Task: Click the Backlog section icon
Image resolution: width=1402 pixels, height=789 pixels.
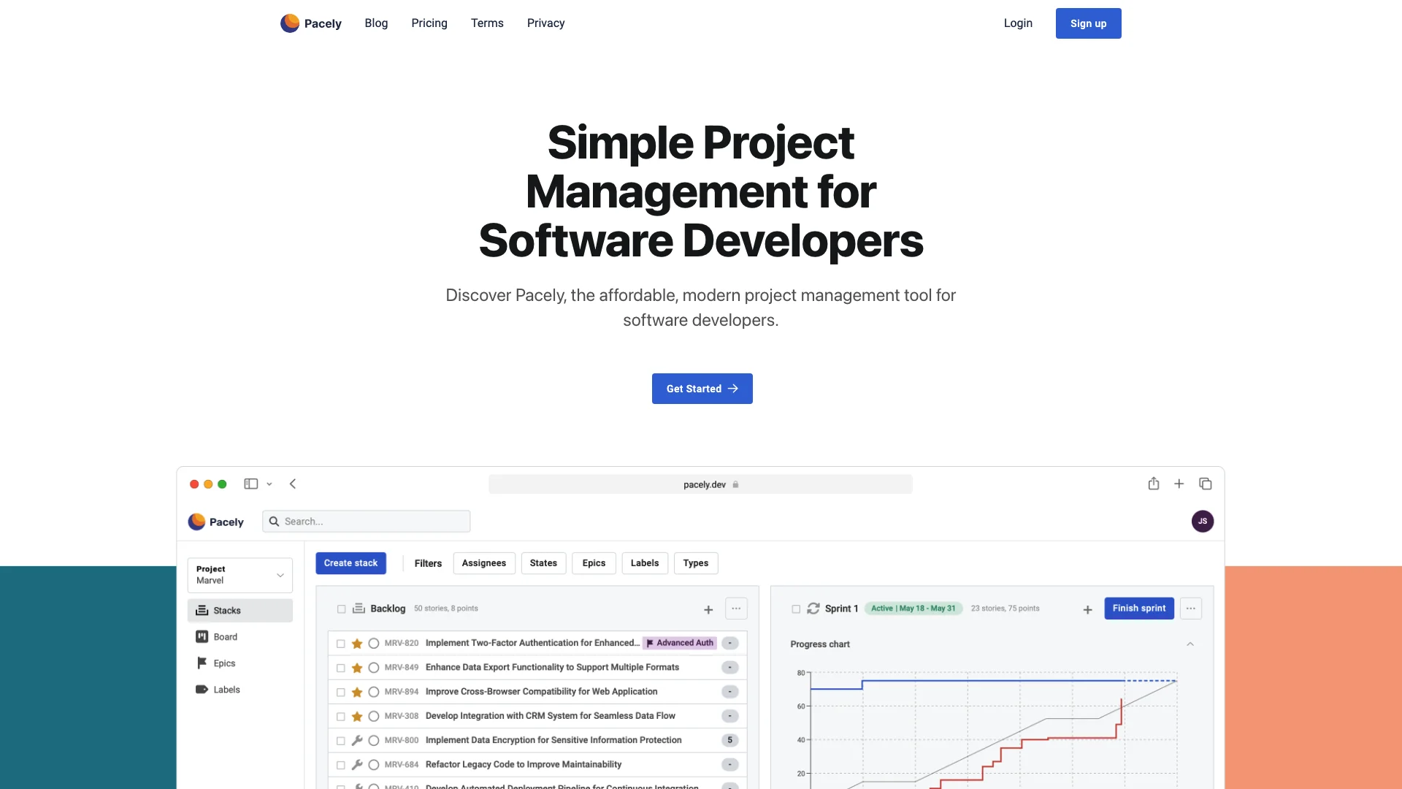Action: (x=360, y=608)
